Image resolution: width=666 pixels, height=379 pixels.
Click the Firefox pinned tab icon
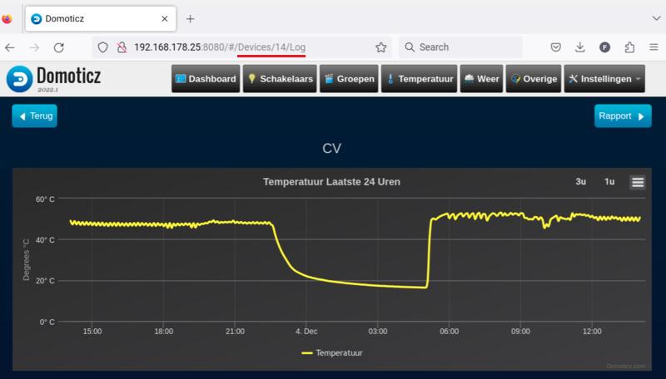click(7, 19)
